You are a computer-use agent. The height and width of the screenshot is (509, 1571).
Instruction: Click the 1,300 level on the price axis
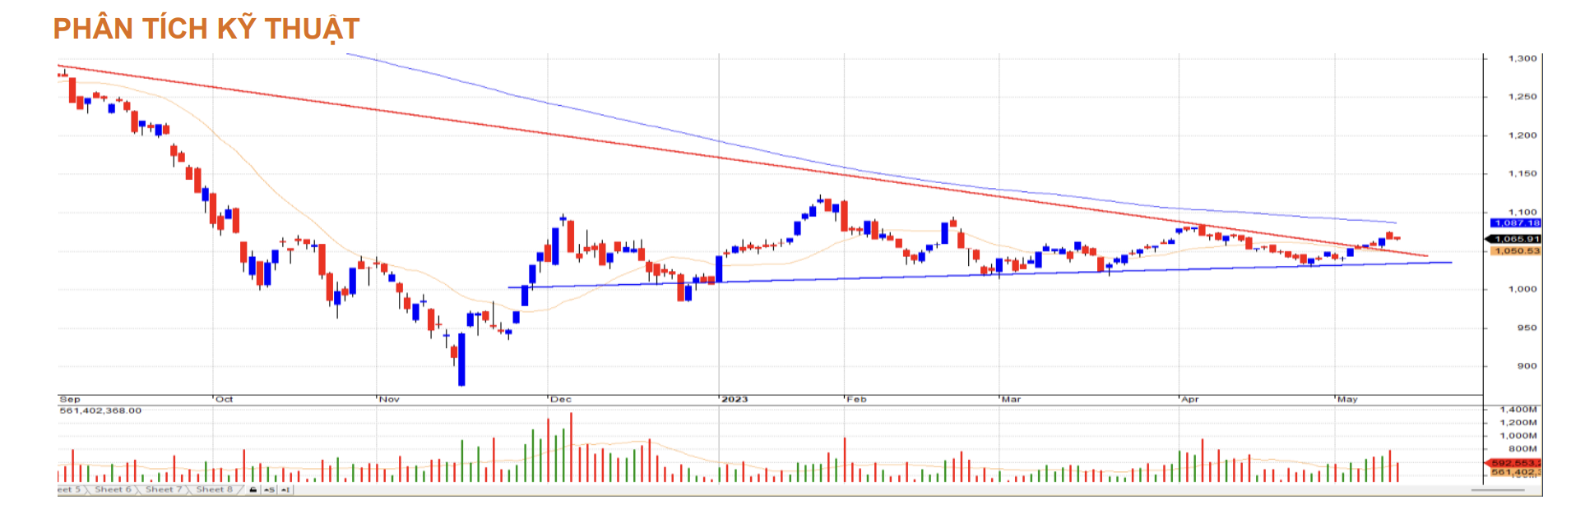(x=1522, y=59)
